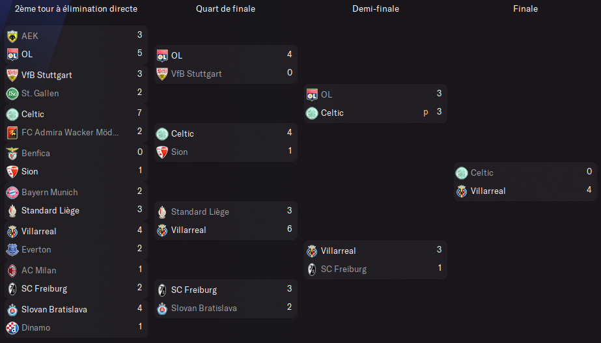Click the Finale column header

pyautogui.click(x=525, y=9)
